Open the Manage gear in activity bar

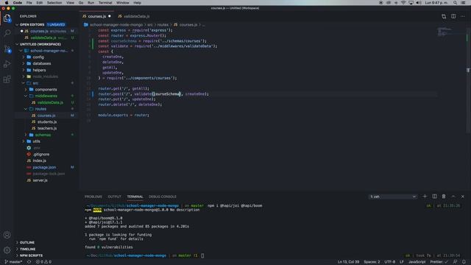pos(7,250)
